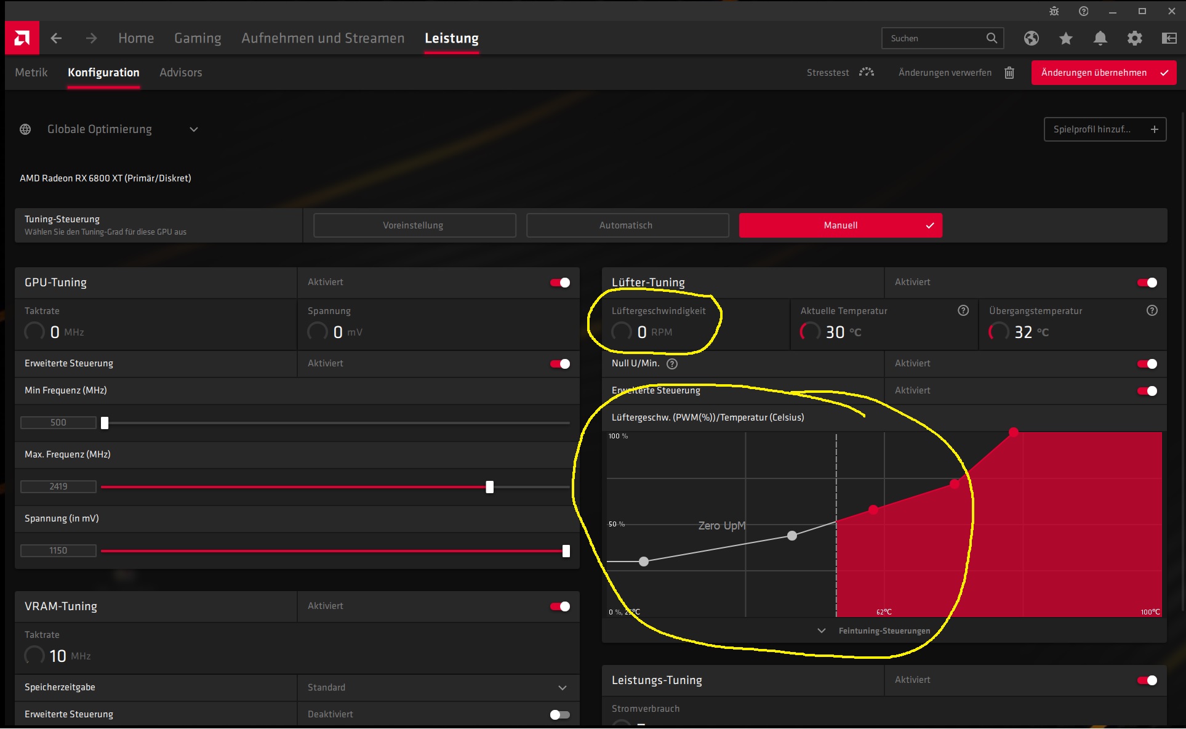Open Globale Optimierung dropdown
This screenshot has height=729, width=1186.
(193, 129)
